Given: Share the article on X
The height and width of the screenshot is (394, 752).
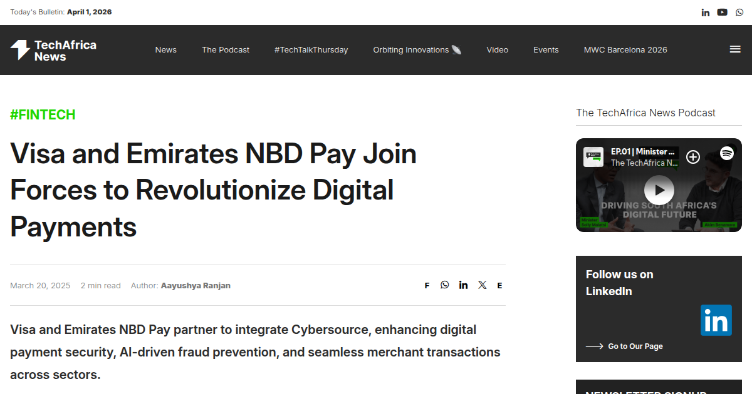Looking at the screenshot, I should [482, 285].
